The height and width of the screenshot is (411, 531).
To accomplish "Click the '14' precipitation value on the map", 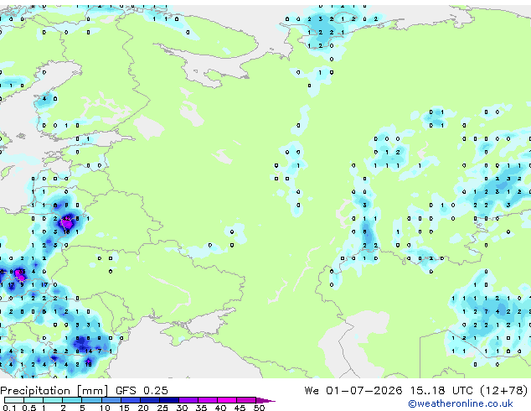I will (89, 351).
